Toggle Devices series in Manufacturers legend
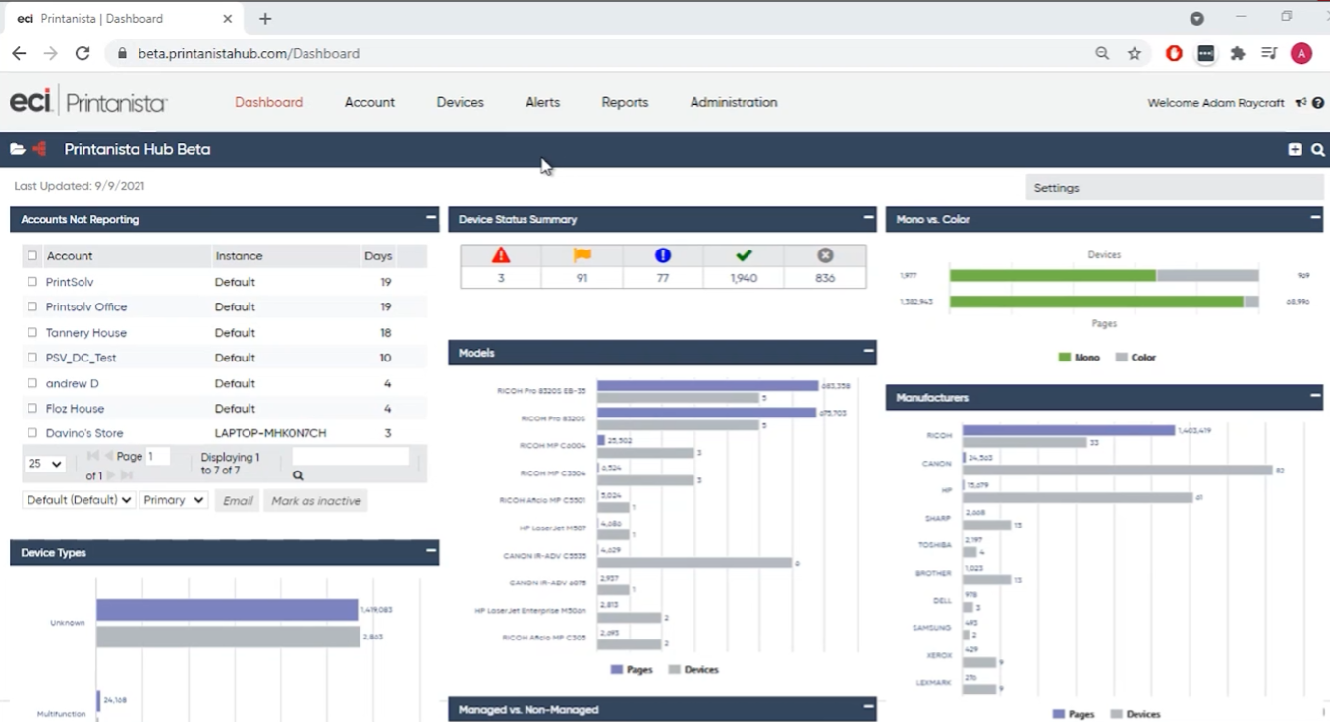This screenshot has width=1330, height=722. [x=1136, y=714]
